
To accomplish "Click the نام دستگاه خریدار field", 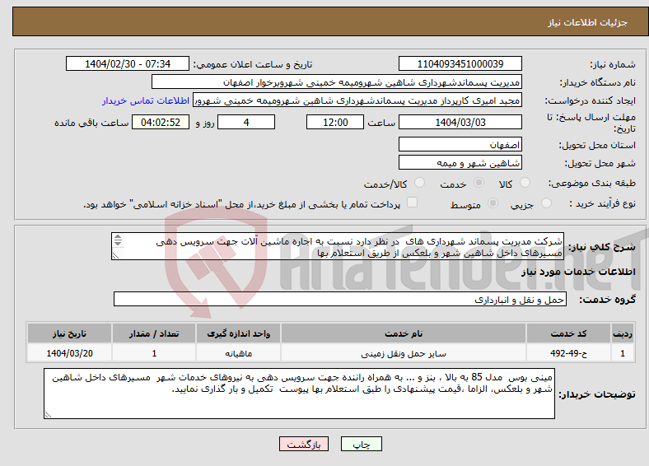I will (x=337, y=82).
